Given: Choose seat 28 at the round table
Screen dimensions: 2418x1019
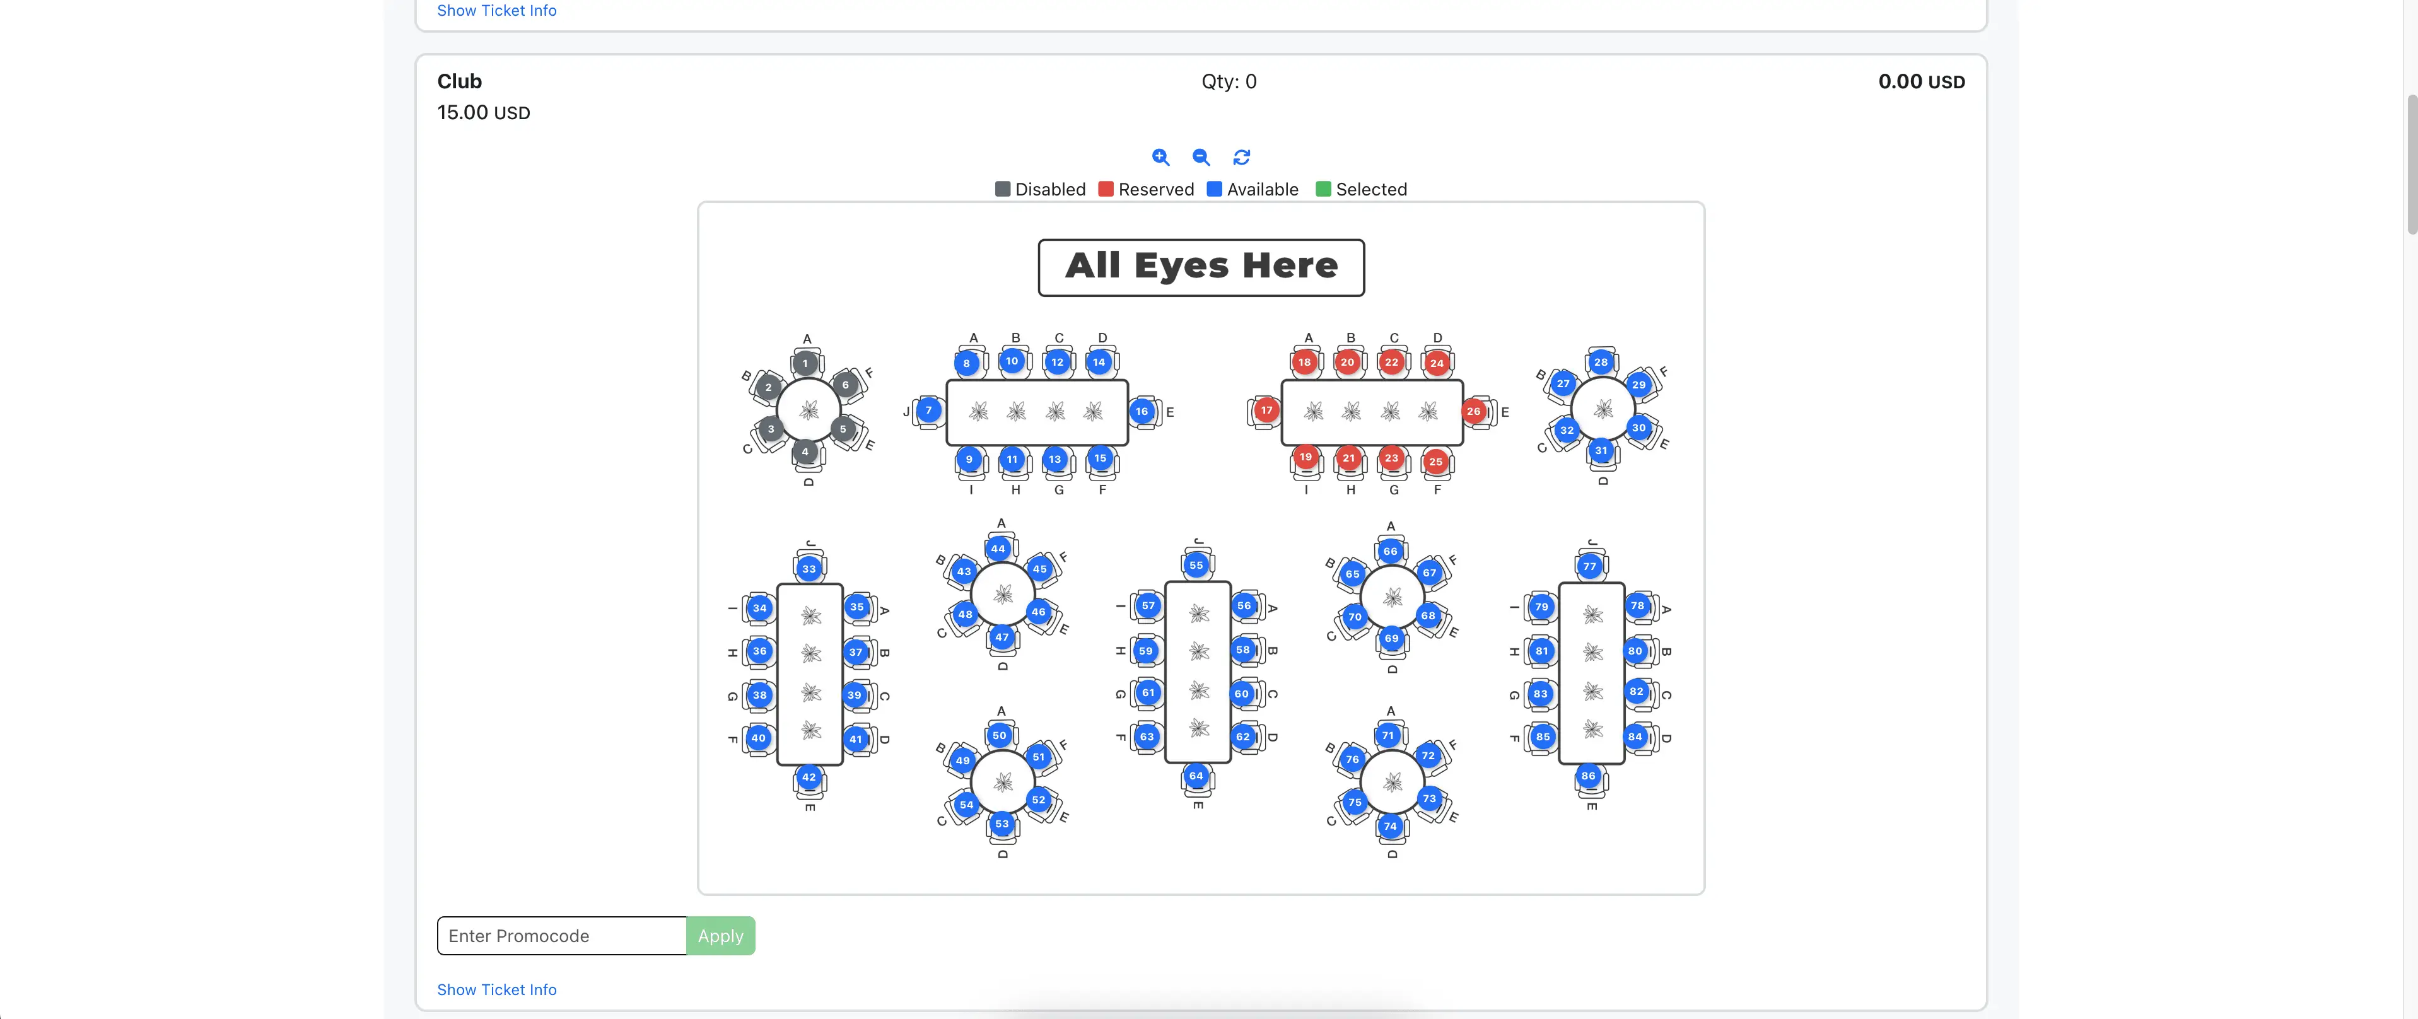Looking at the screenshot, I should (1601, 362).
